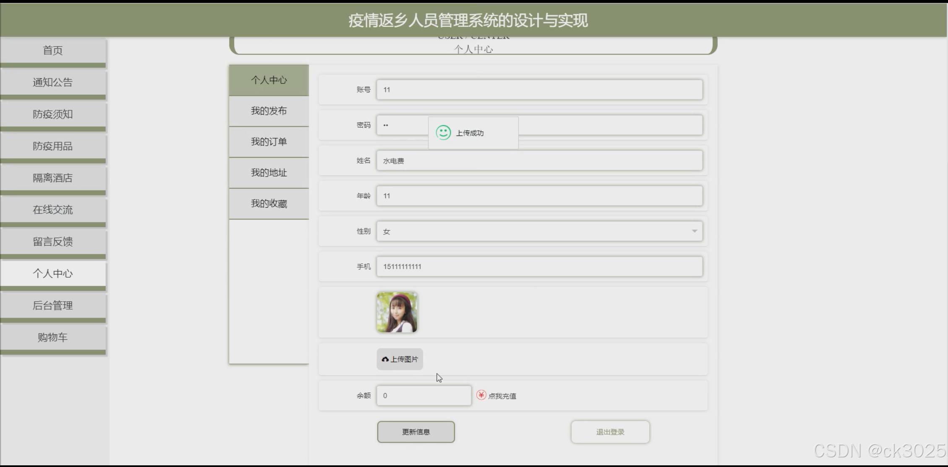948x467 pixels.
Task: Open 购物车 in sidebar
Action: (53, 337)
